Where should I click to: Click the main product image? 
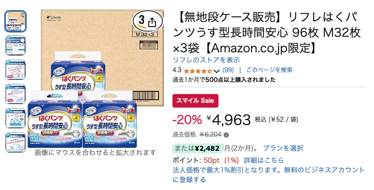point(95,79)
